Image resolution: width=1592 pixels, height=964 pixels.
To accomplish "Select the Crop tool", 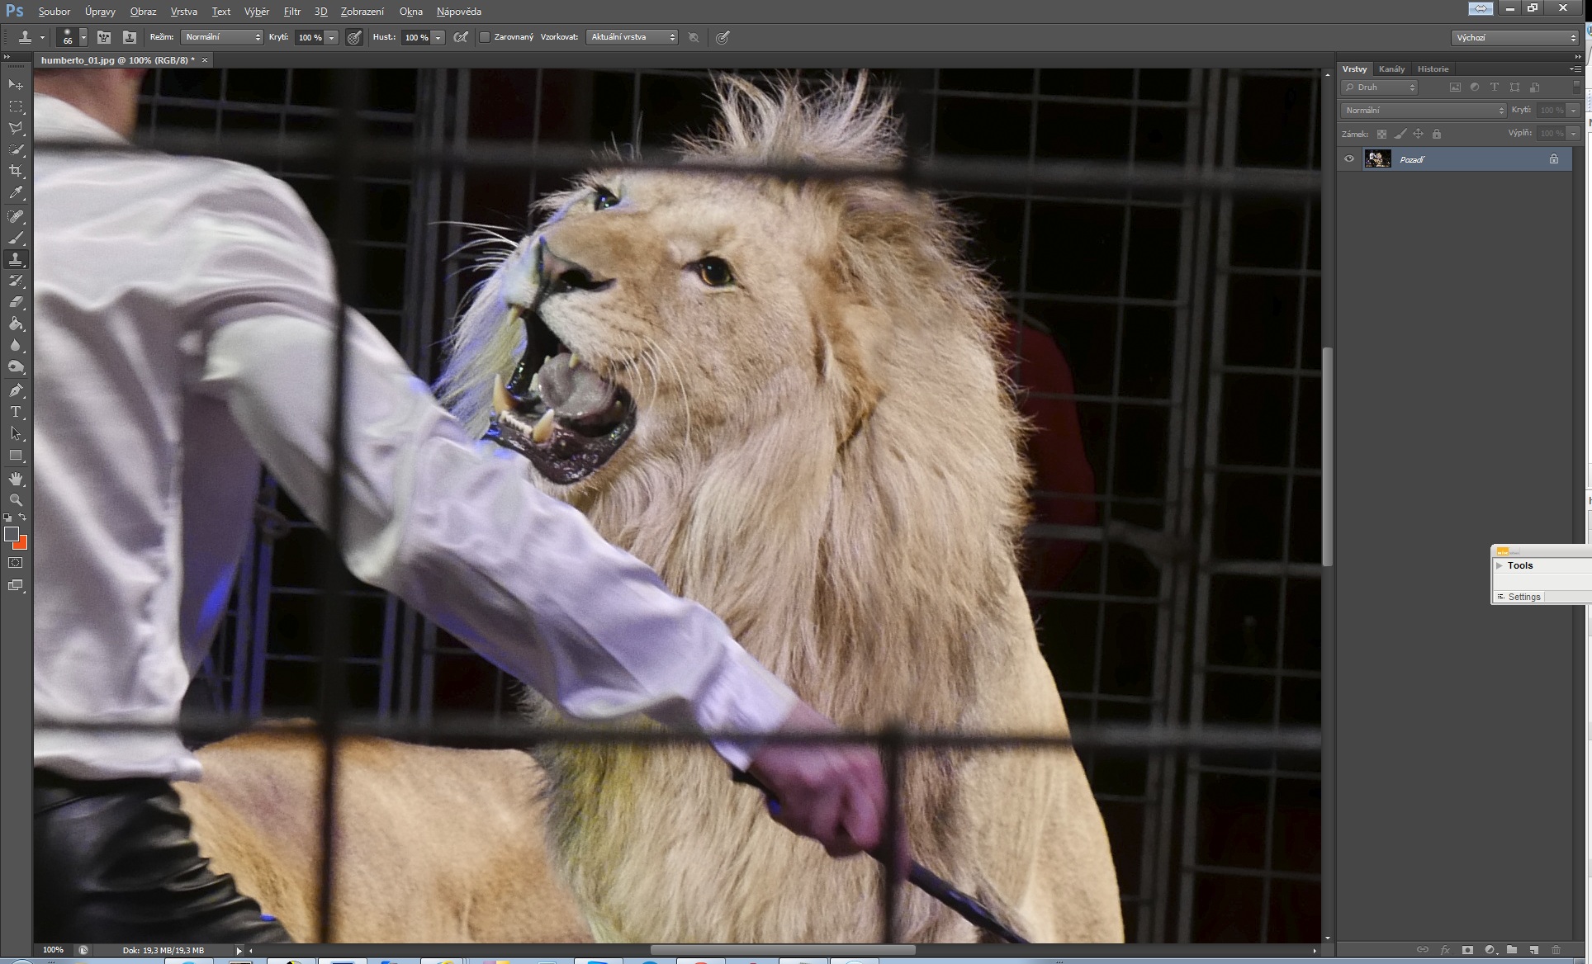I will point(16,172).
